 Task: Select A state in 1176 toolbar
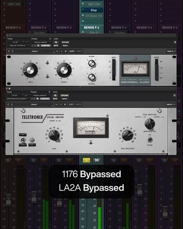61,51
